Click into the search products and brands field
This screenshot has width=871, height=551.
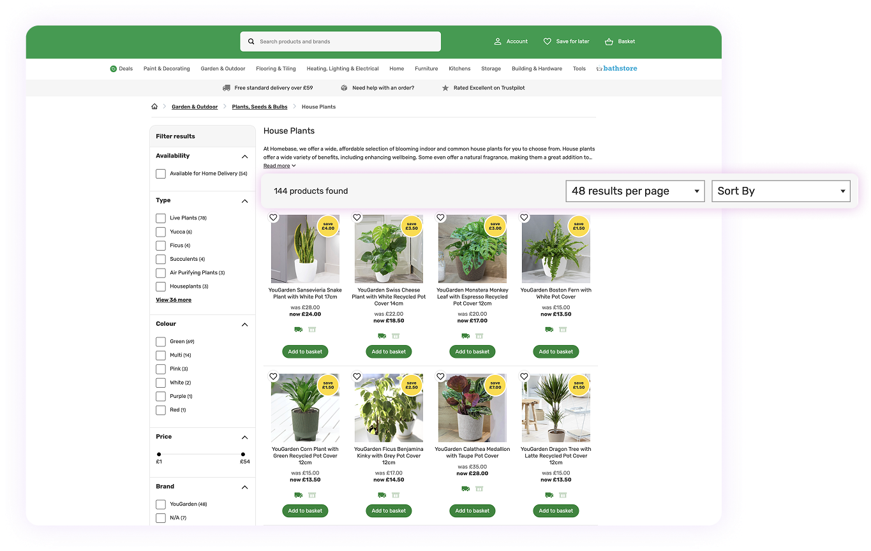tap(340, 41)
